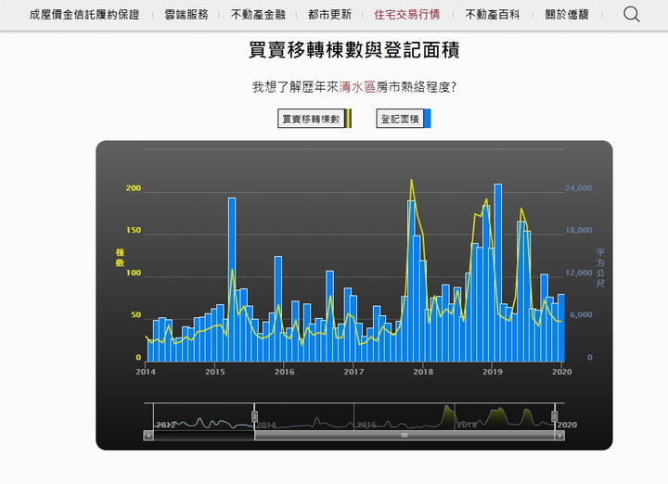This screenshot has height=484, width=668.
Task: Click the 買賣移轉棟數與登記面積 heading
Action: [354, 50]
